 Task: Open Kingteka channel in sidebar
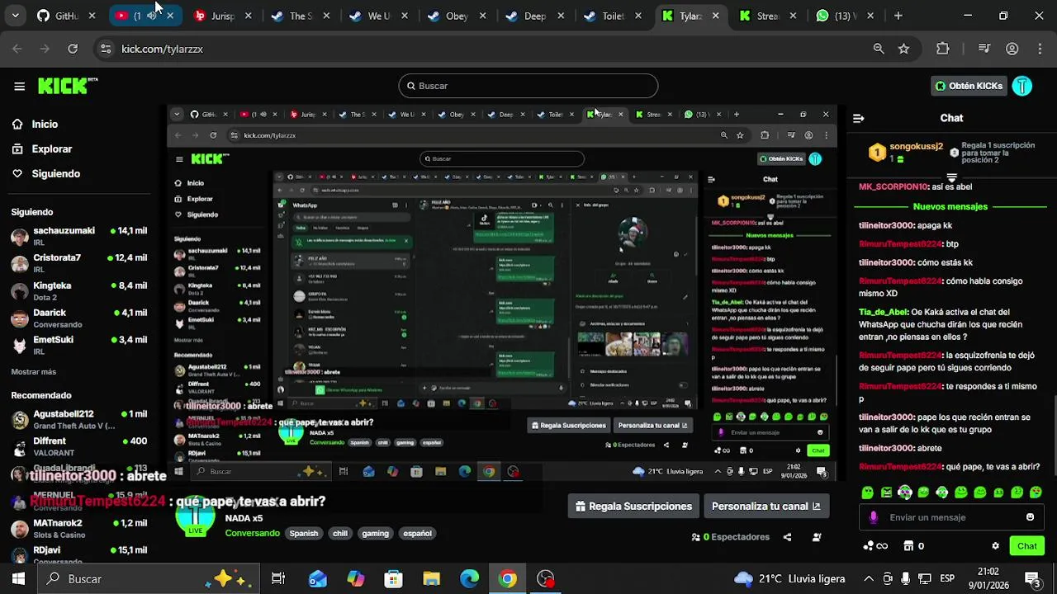78,291
